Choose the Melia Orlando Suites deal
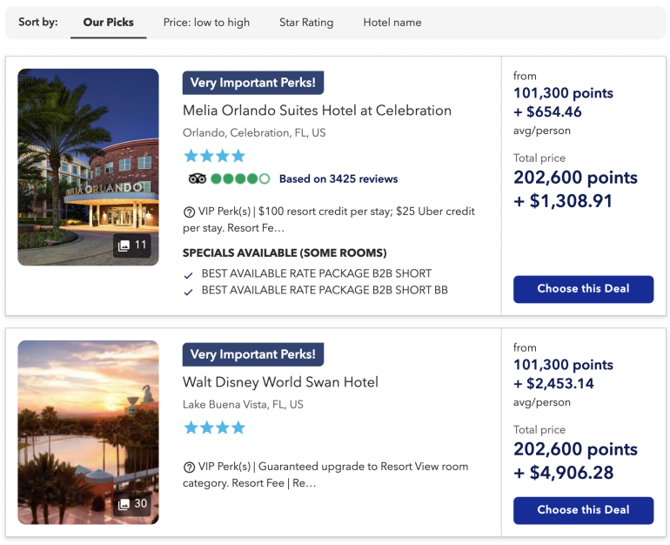Image resolution: width=670 pixels, height=545 pixels. 583,289
